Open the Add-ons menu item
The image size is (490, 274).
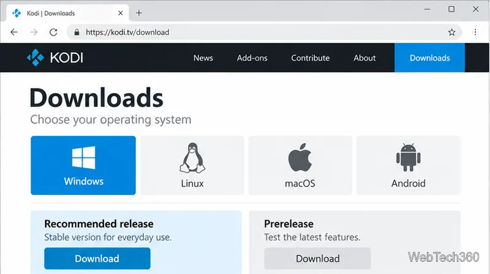(252, 58)
